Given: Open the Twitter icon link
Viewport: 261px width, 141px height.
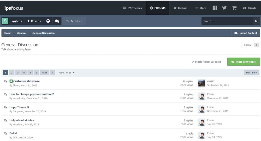Looking at the screenshot, I should coord(224,8).
